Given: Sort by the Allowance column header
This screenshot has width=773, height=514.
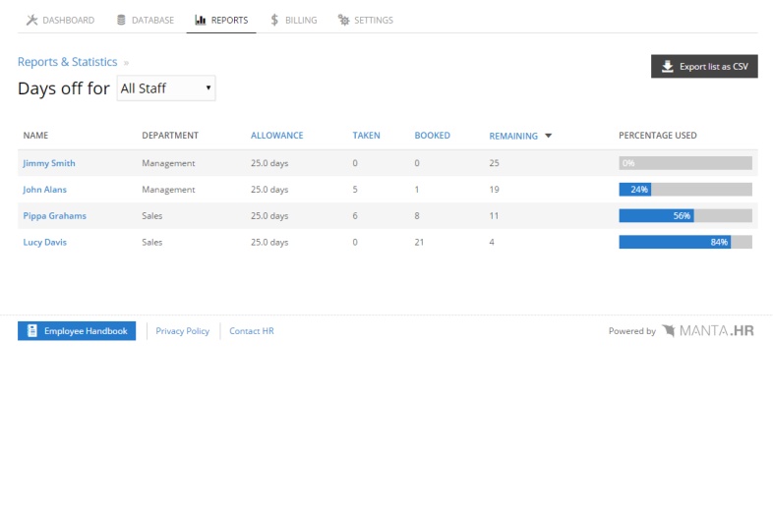Looking at the screenshot, I should click(x=276, y=136).
